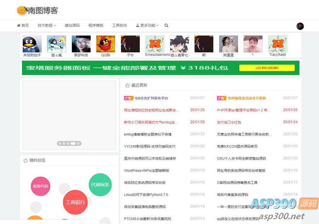This screenshot has width=319, height=224.
Task: Open 网址导航系统源码带后台修复版 link
Action: click(x=241, y=170)
